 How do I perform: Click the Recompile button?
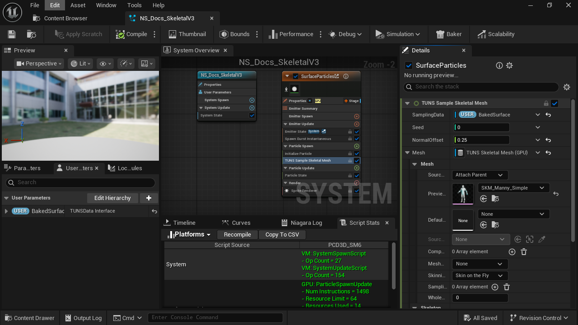coord(238,235)
